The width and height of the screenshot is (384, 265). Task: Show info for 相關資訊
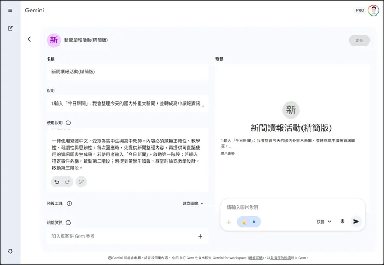coord(68,223)
